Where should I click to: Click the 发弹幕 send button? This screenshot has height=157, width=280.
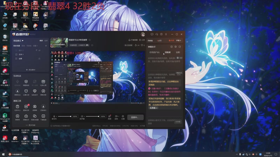coord(178,121)
